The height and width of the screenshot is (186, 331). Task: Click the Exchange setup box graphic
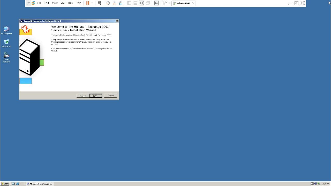(26, 30)
